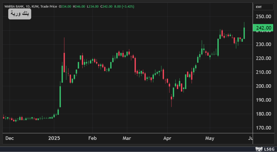Click the Arabic Warba Bank name label
Screen dimensions: 277x152
[x=20, y=14]
